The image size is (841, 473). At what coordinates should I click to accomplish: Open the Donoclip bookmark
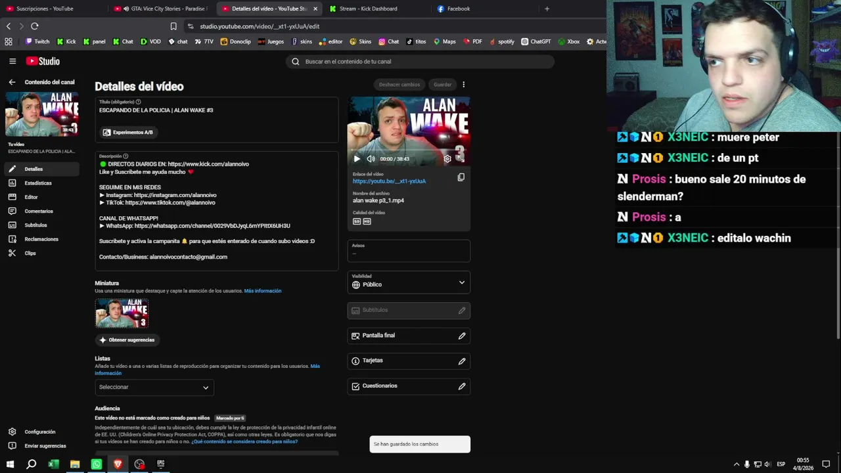pyautogui.click(x=235, y=41)
